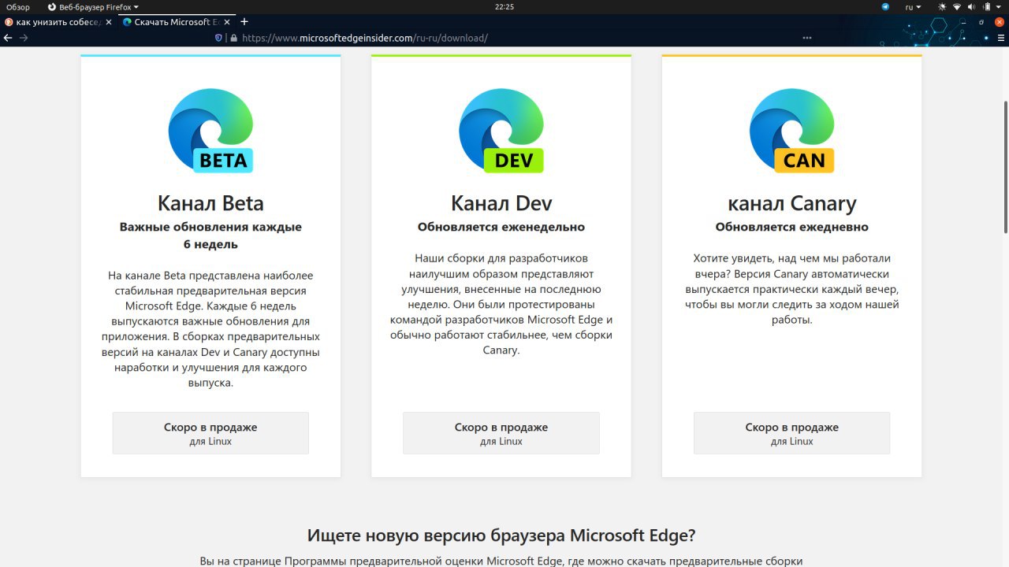Click the 22:25 clock in top bar
This screenshot has height=567, width=1009.
(x=504, y=6)
